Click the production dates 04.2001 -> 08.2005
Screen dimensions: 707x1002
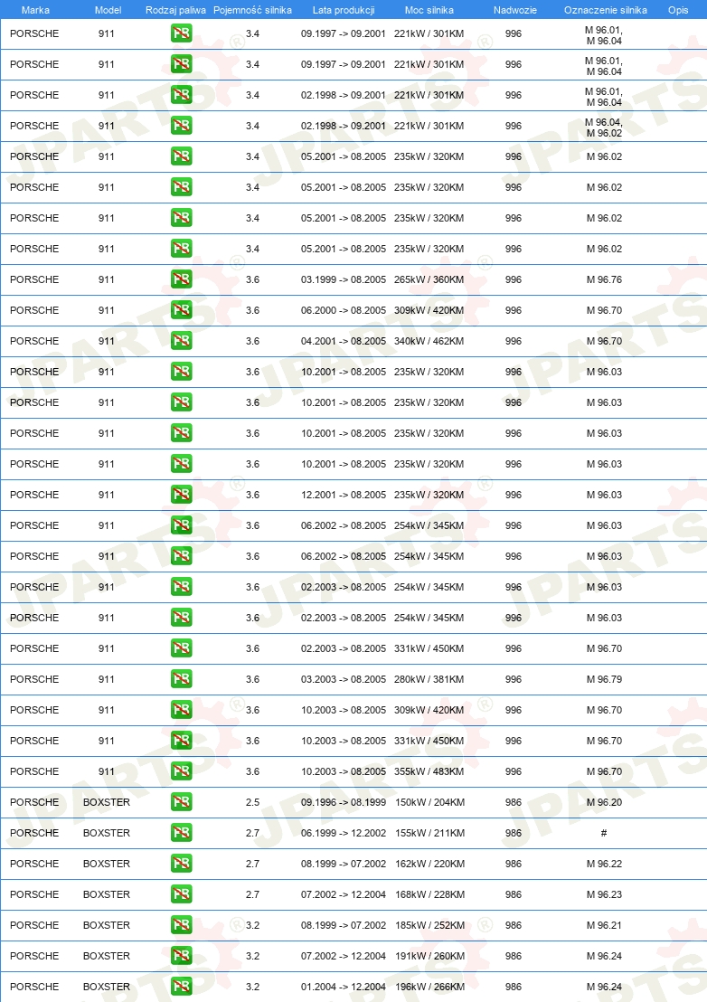tap(344, 341)
